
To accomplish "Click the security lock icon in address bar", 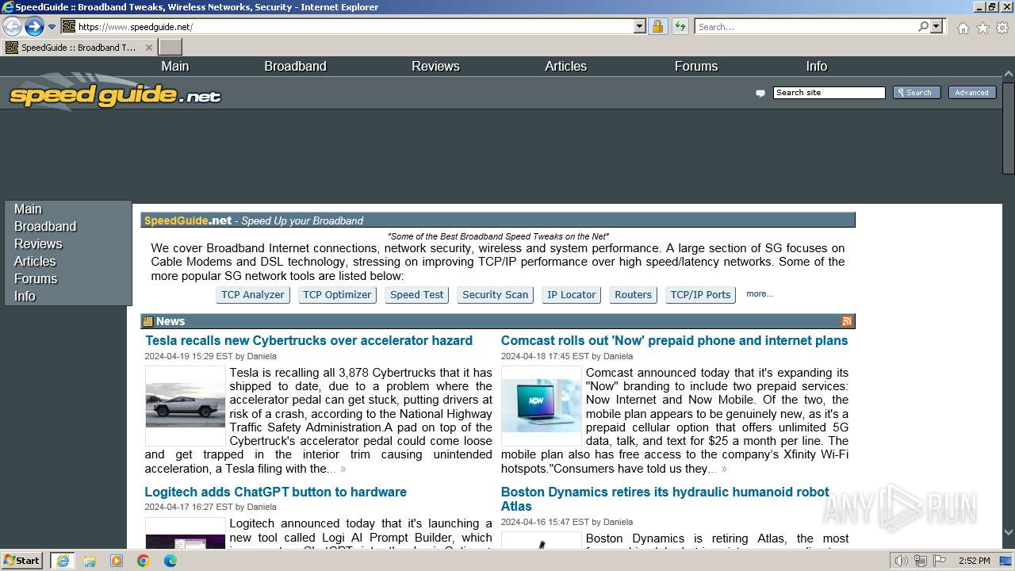I will point(657,27).
